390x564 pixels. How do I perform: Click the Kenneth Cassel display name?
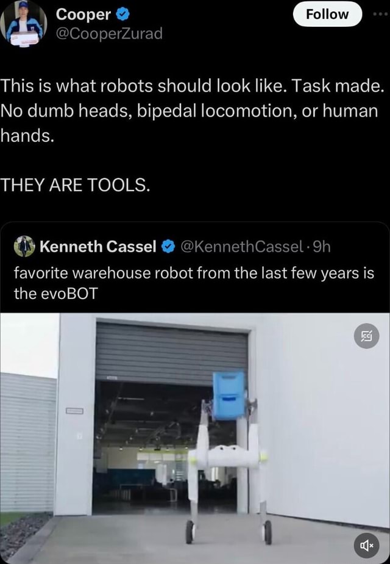[x=98, y=247]
